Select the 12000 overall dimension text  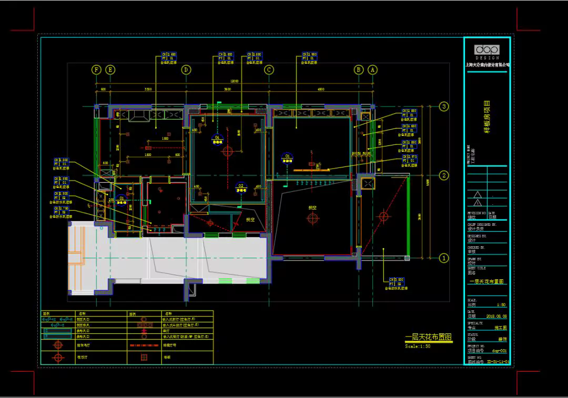tap(234, 81)
